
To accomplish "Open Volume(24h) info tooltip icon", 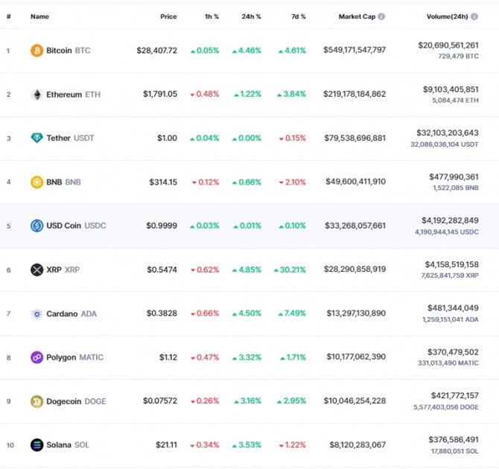I will 474,16.
